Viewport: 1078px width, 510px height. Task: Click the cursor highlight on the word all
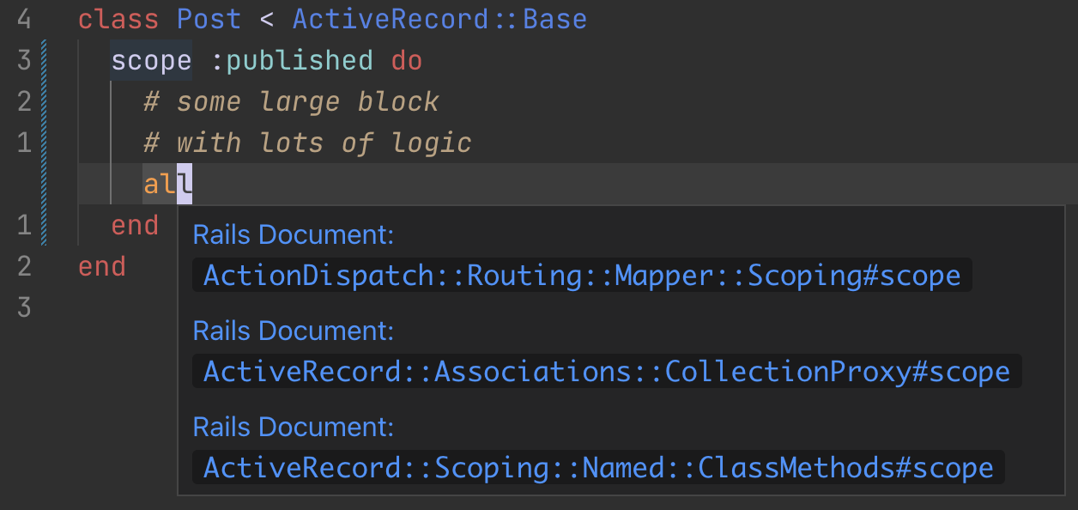[185, 183]
